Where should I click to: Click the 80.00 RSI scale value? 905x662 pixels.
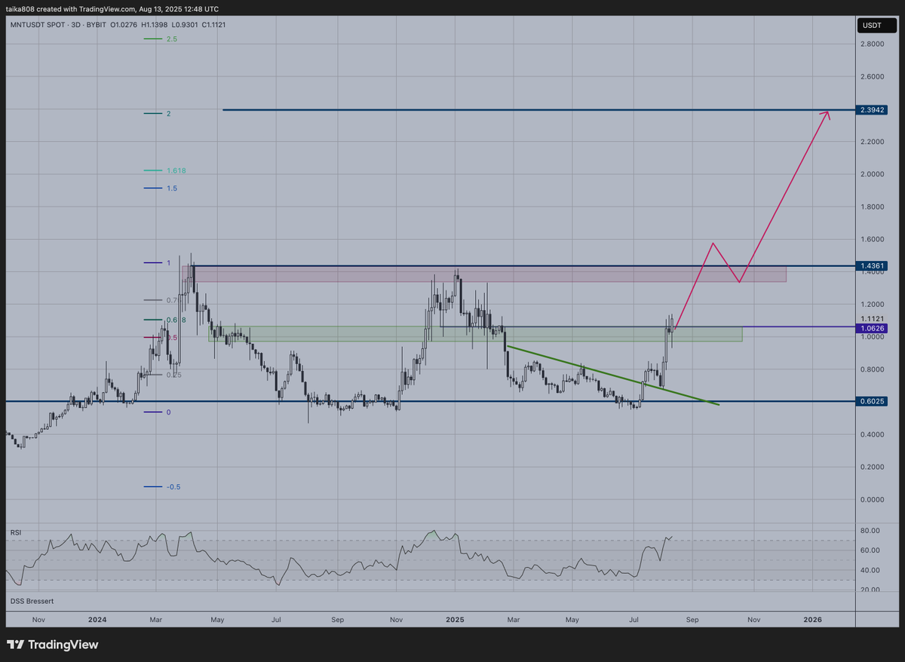coord(870,531)
